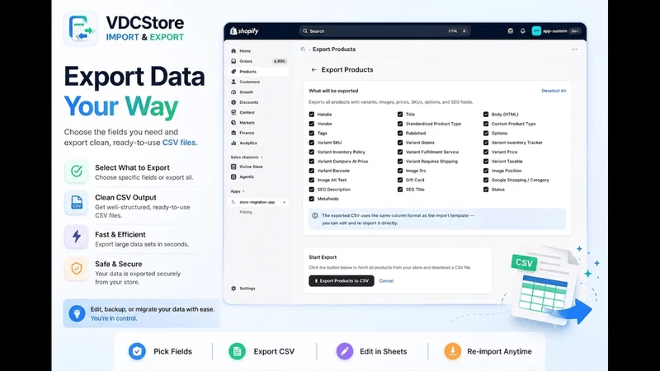Open the Pricing sub-item under the app
The height and width of the screenshot is (371, 660).
246,212
